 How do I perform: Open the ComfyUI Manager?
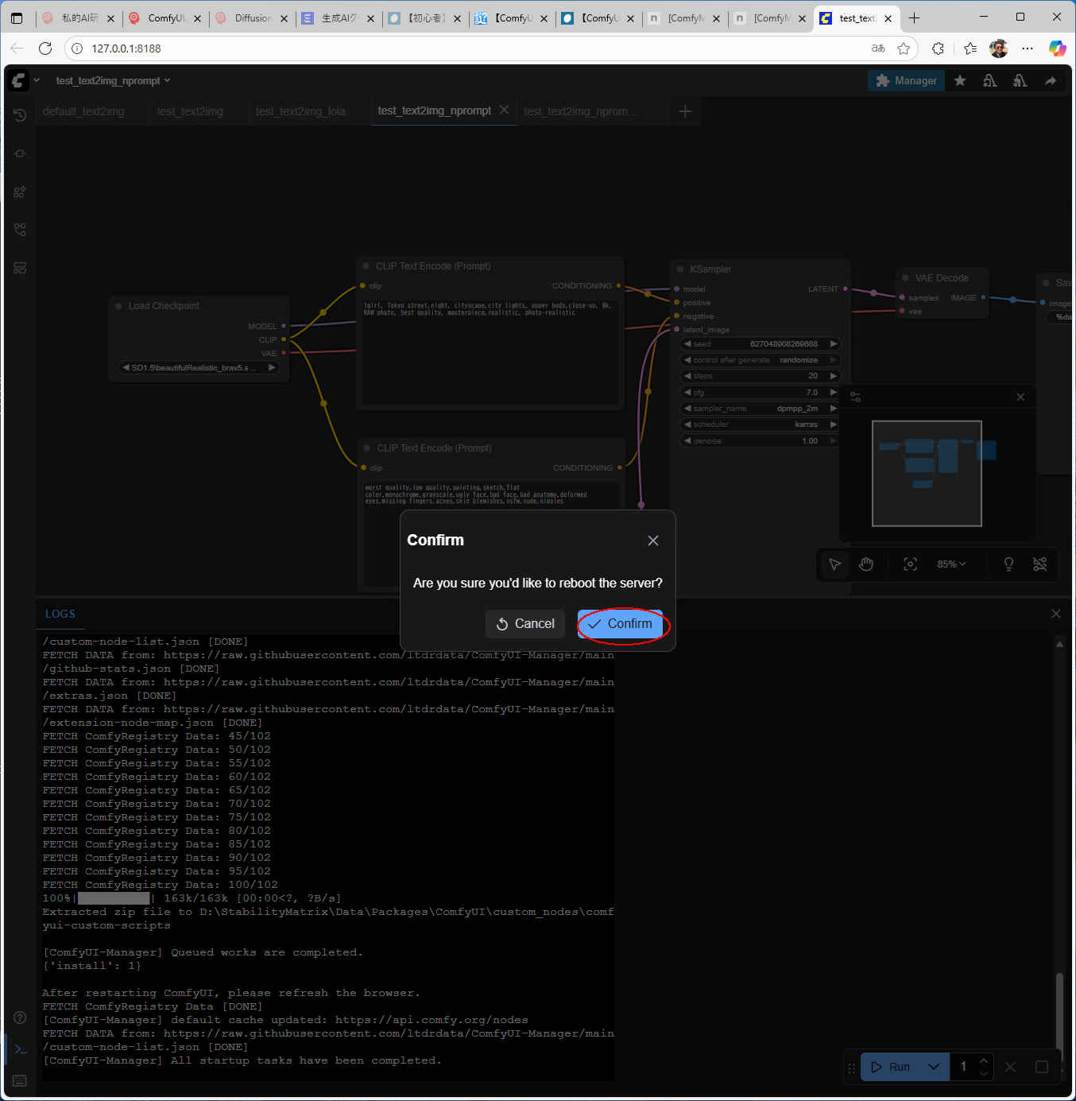906,80
